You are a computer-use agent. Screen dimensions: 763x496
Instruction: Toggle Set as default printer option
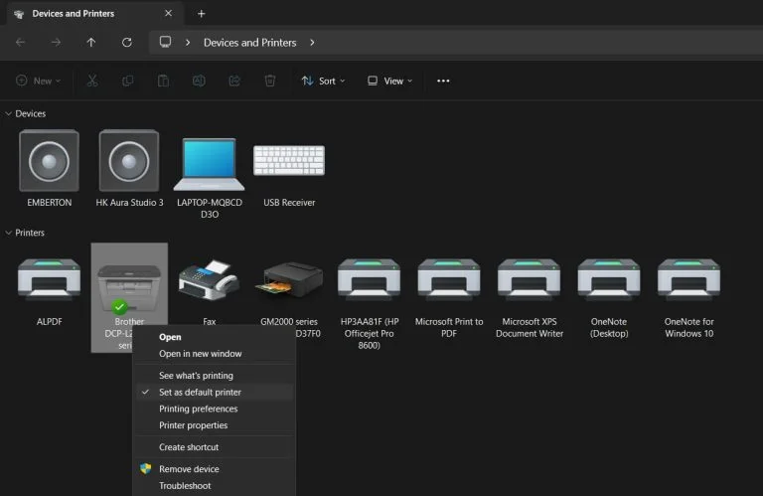[215, 392]
